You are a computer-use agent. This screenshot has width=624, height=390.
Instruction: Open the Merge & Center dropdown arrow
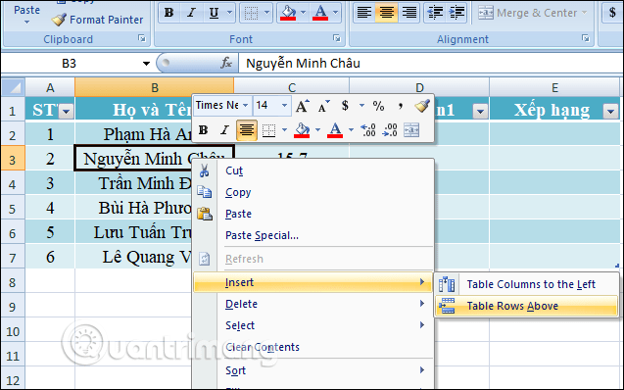tap(584, 13)
